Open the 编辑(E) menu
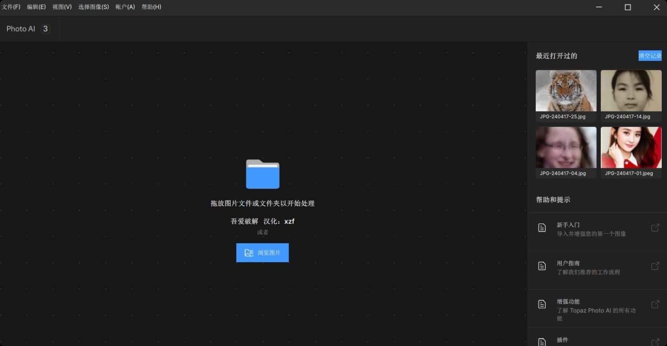Viewport: 667px width, 346px height. click(x=36, y=7)
